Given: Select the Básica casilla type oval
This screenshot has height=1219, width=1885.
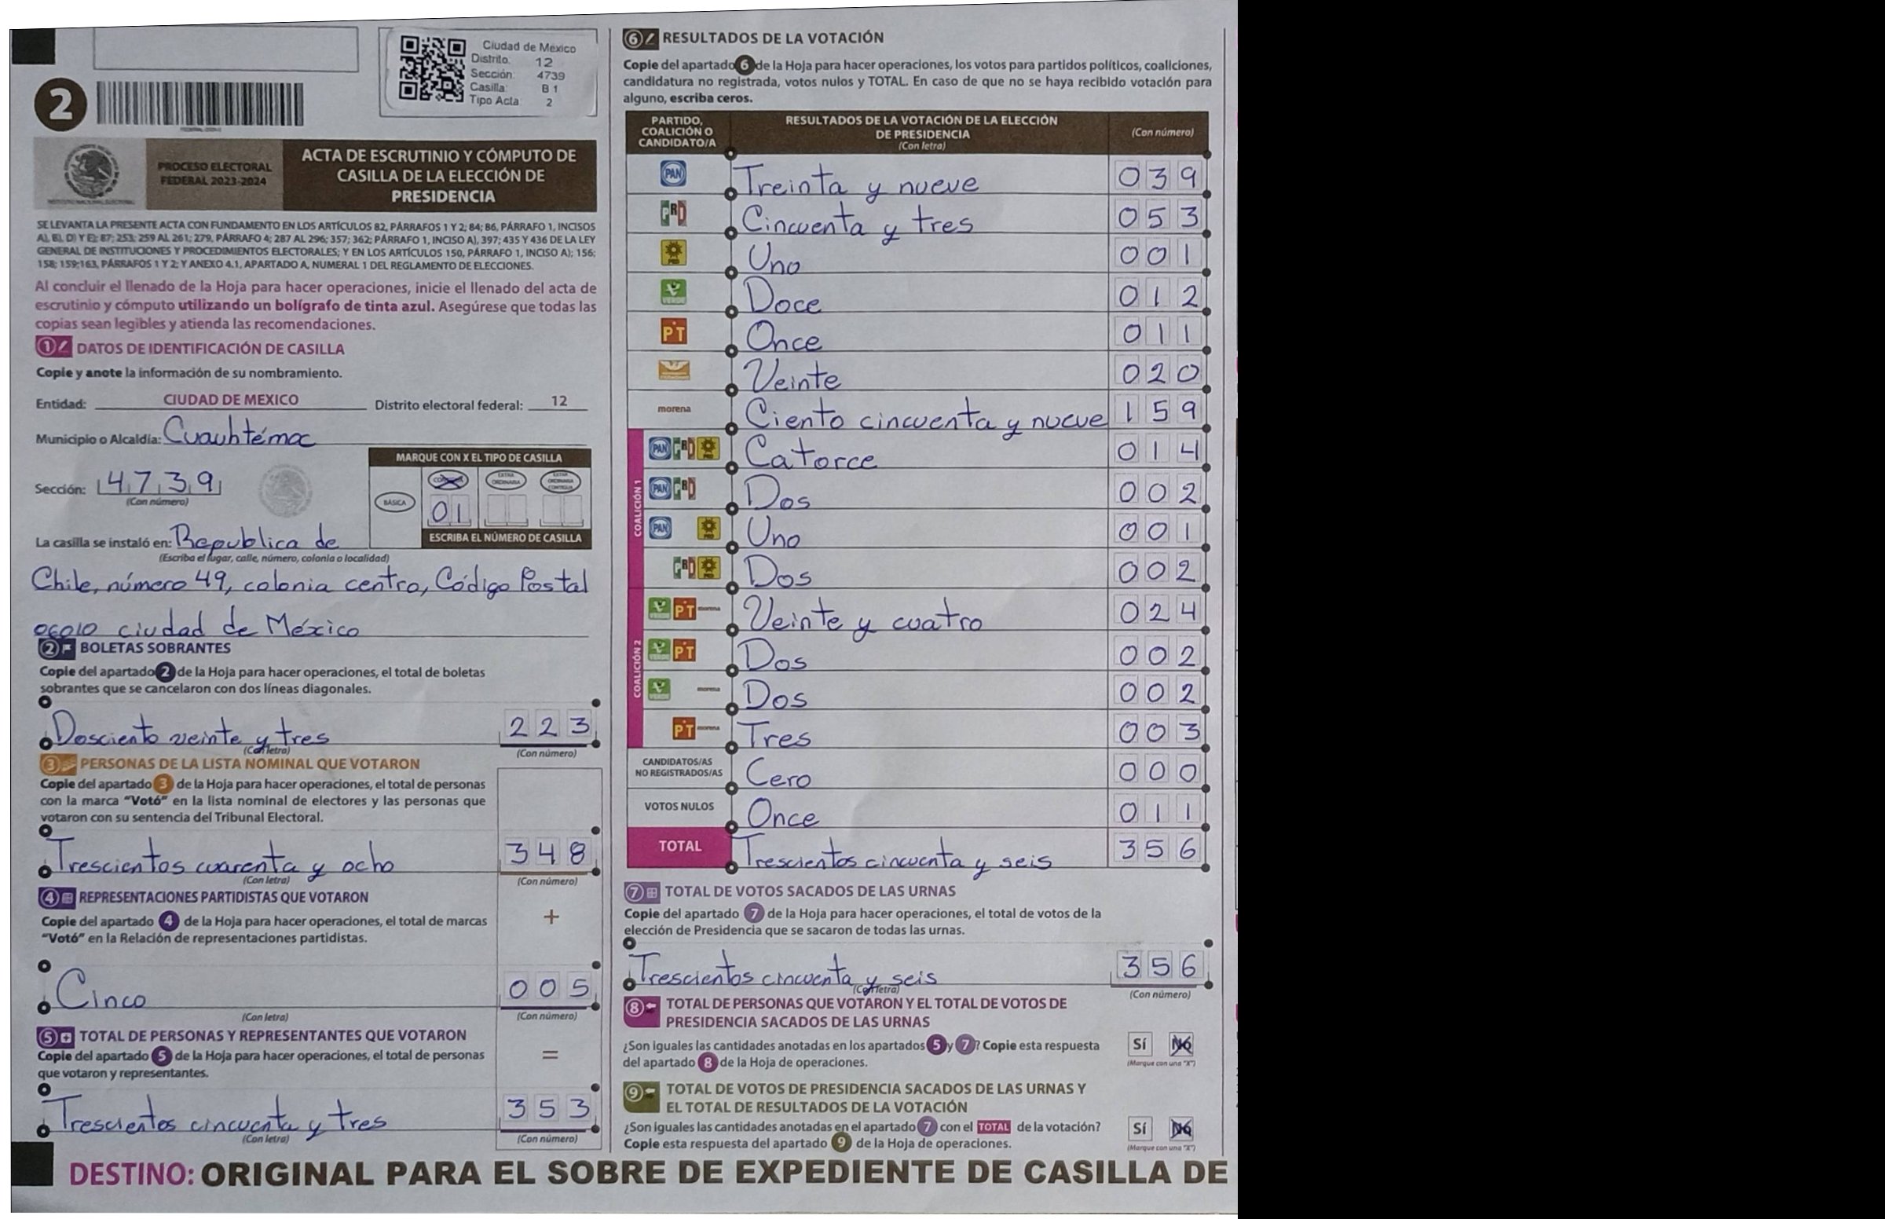Looking at the screenshot, I should (x=394, y=503).
